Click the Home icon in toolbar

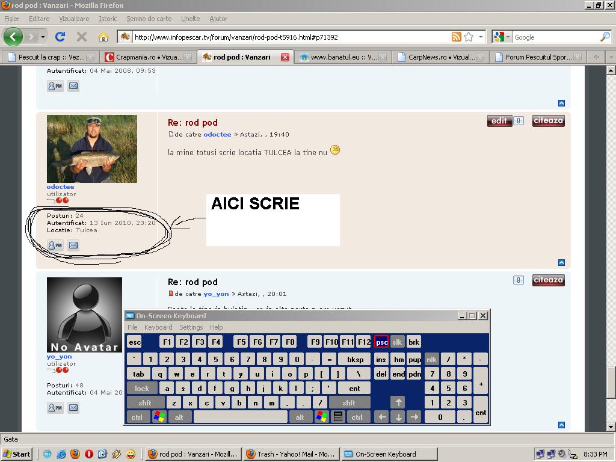[103, 37]
